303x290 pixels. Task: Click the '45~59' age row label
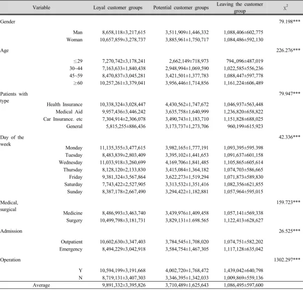click(76, 76)
